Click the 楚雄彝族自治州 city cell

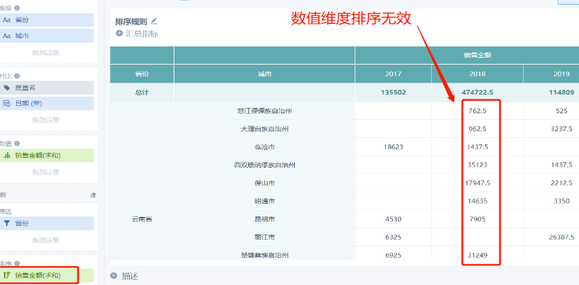click(x=264, y=254)
